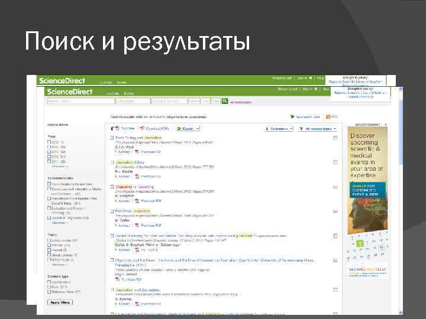Screen dimensions: 426x319
Task: Click PDF icon under author M. Griffen
Action: (x=137, y=225)
